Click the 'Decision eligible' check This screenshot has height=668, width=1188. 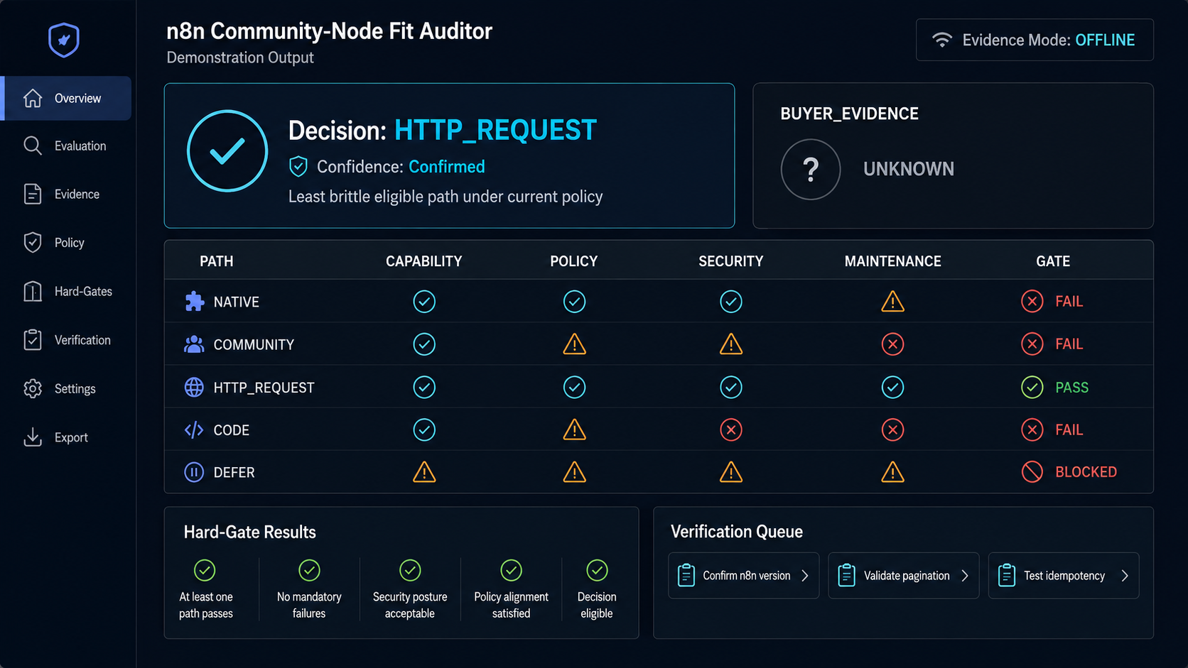[597, 570]
